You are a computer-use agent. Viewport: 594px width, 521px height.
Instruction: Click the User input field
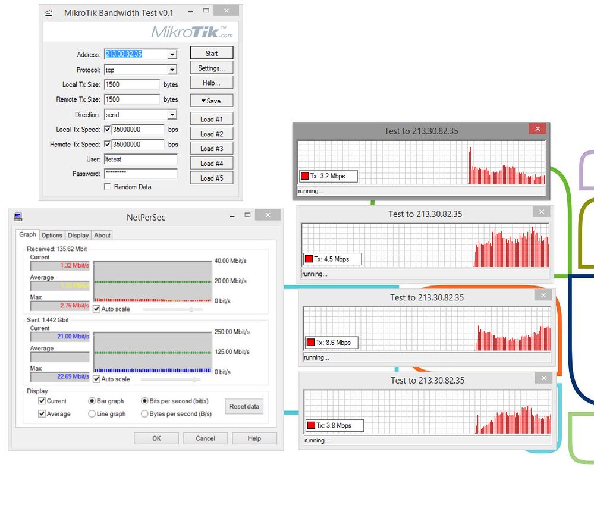pyautogui.click(x=140, y=159)
